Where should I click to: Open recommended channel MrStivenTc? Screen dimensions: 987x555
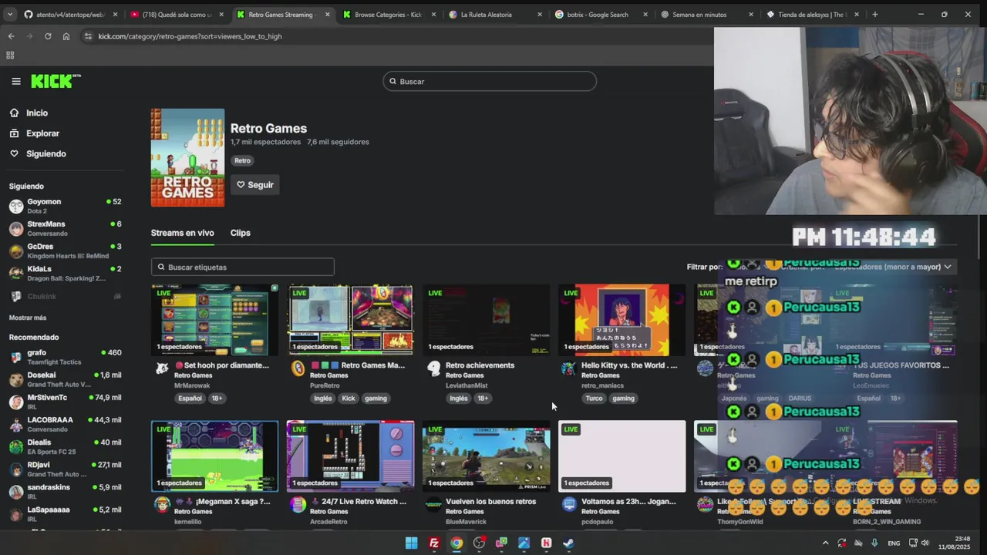65,402
